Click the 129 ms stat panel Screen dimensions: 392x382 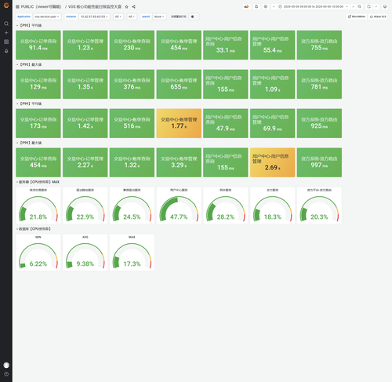coord(38,84)
